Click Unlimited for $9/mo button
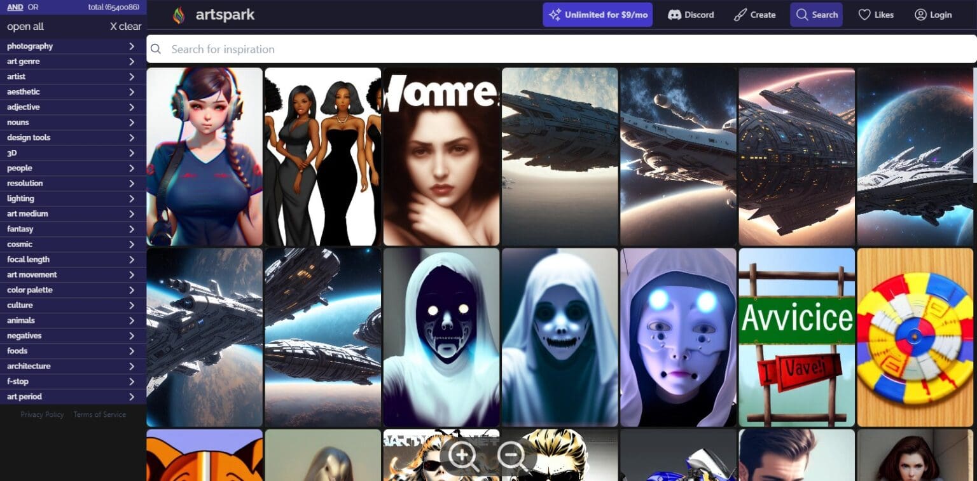Viewport: 977px width, 481px height. [x=597, y=15]
